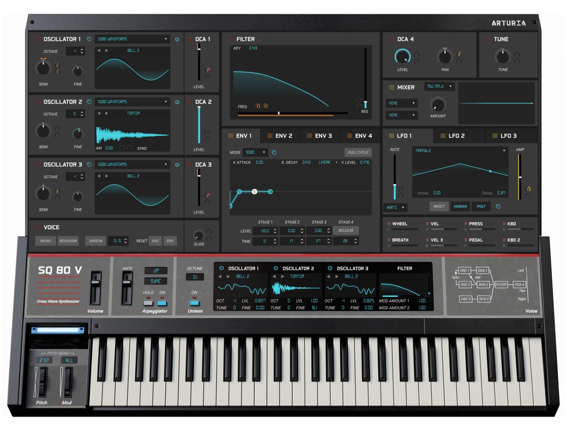This screenshot has height=431, width=567.
Task: Click the DCA 4 Pan knob
Action: point(445,56)
